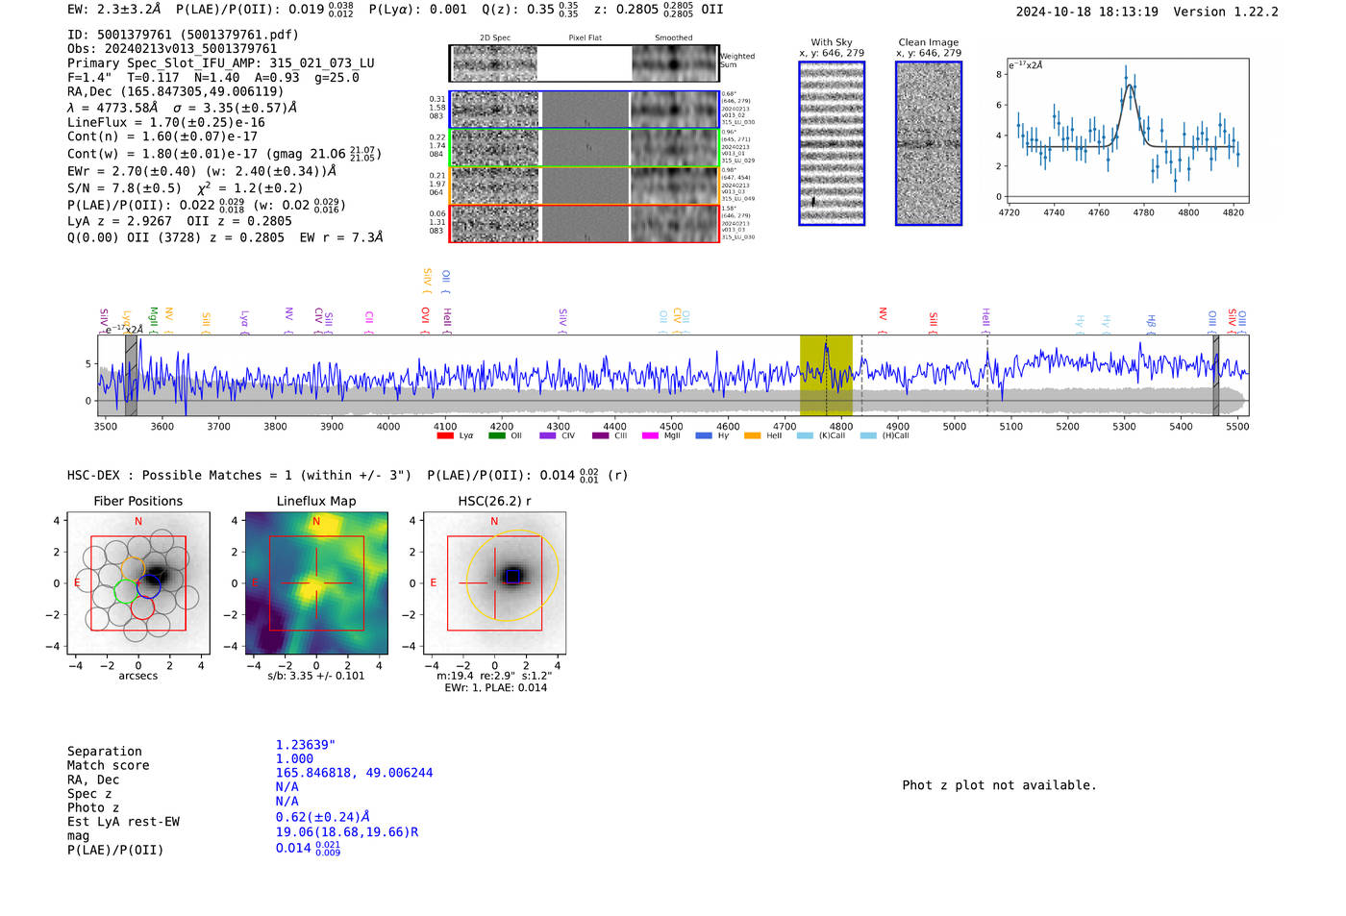
Task: Click the yellow highlighted emission line region
Action: (x=826, y=375)
